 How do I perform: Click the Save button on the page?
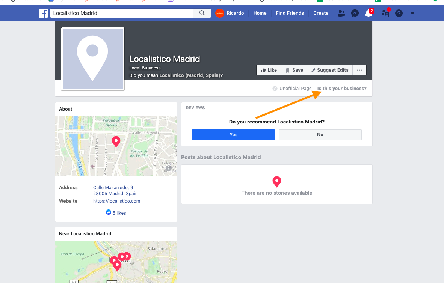pyautogui.click(x=294, y=70)
